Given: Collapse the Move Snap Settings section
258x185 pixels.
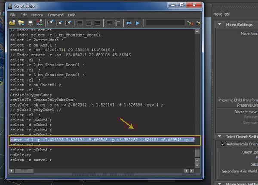Looking at the screenshot, I should coord(219,183).
